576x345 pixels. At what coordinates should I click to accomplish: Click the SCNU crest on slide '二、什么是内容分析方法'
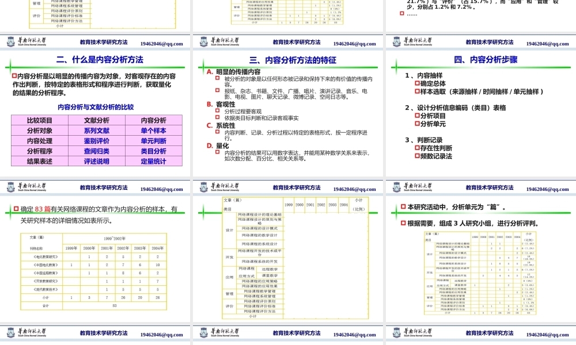pyautogui.click(x=10, y=187)
